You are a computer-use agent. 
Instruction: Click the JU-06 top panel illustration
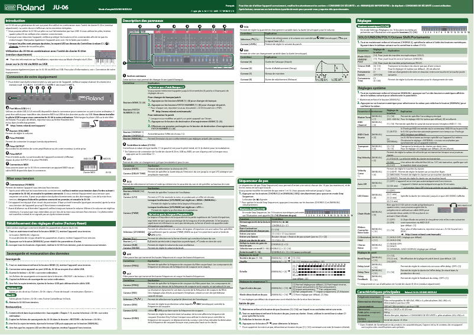[180, 50]
